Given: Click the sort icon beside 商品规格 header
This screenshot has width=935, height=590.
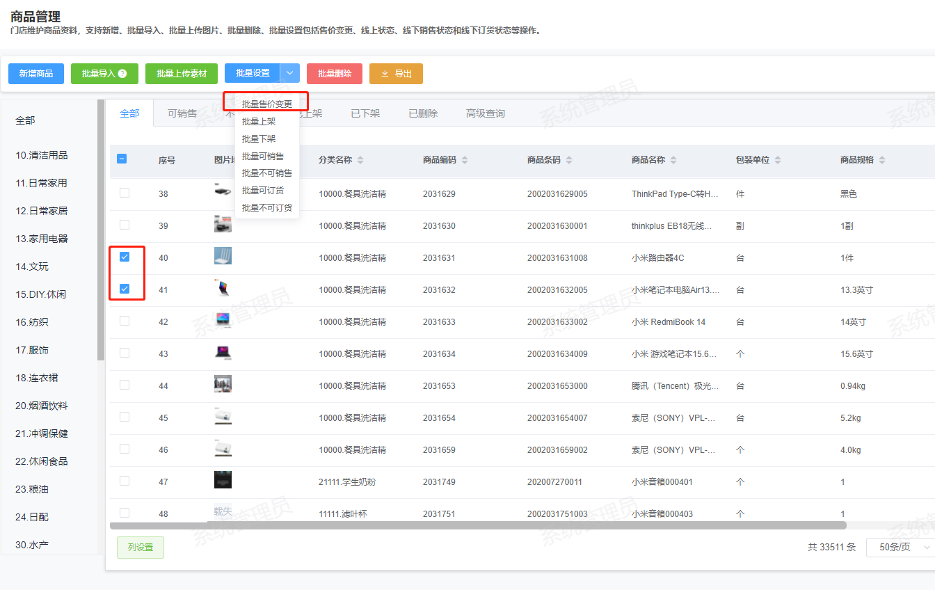Looking at the screenshot, I should coord(882,160).
